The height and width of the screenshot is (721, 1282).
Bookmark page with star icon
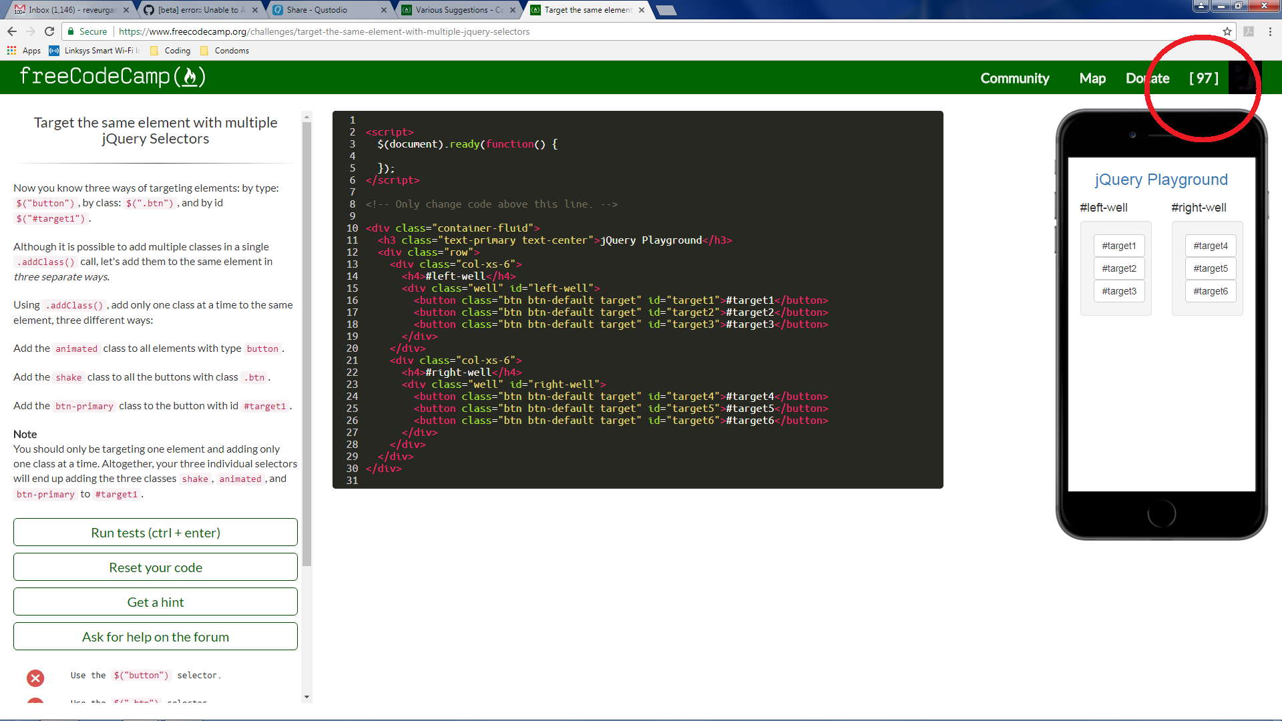(1227, 31)
